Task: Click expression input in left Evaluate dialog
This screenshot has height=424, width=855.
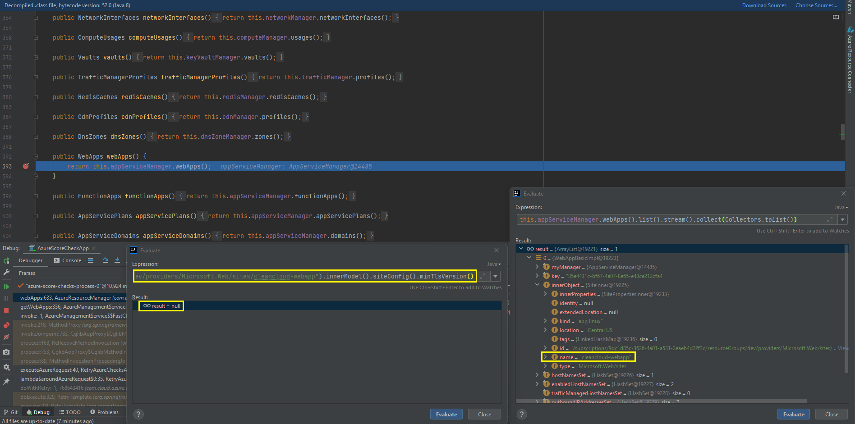Action: coord(304,276)
